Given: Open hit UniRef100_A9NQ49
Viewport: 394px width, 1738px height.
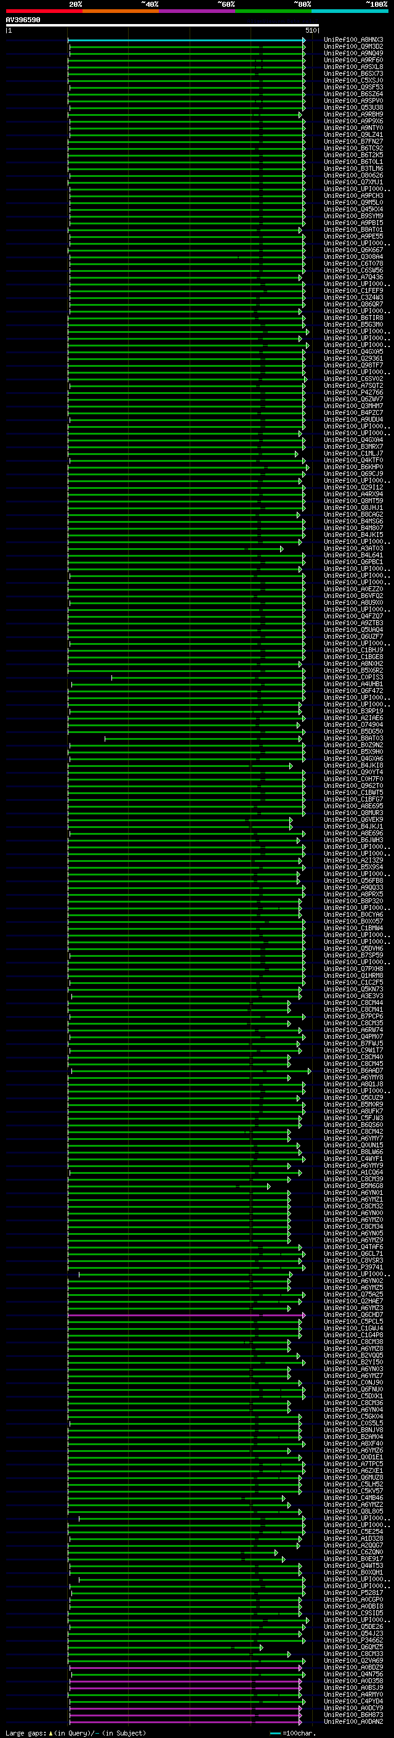Looking at the screenshot, I should coord(353,53).
